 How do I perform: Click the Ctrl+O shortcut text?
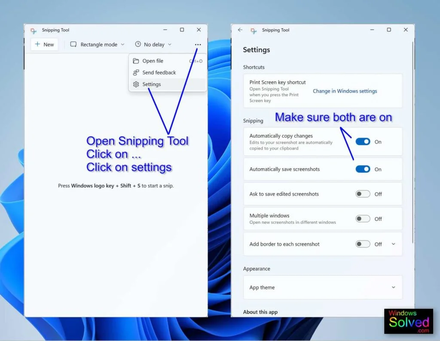click(x=196, y=61)
